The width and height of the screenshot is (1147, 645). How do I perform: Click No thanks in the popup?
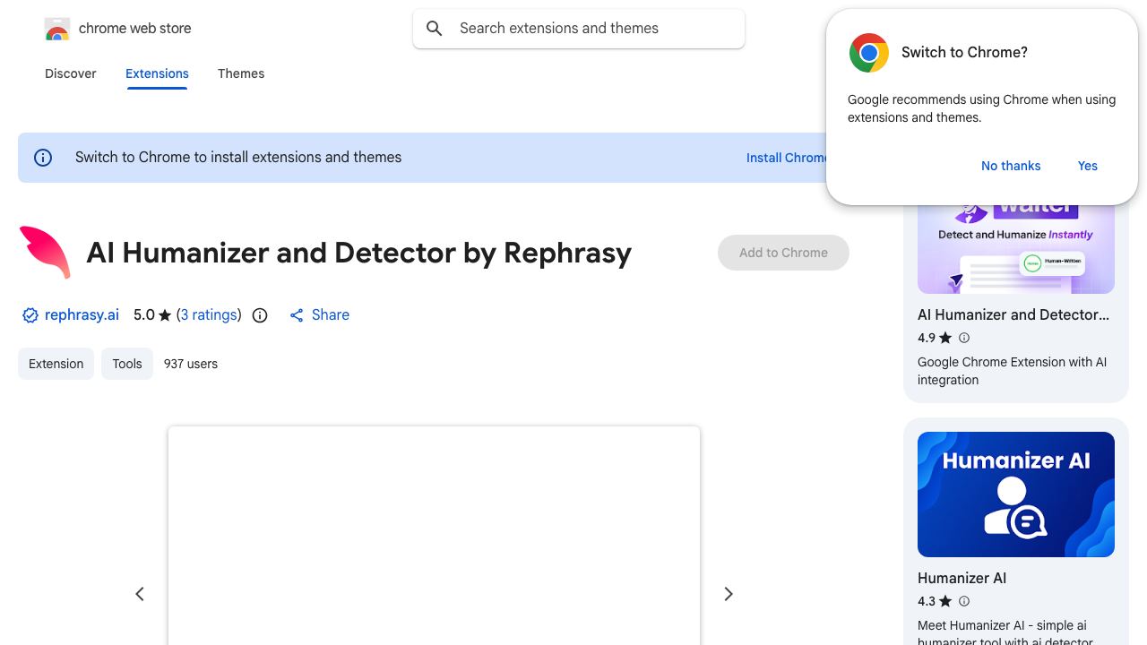(1011, 166)
